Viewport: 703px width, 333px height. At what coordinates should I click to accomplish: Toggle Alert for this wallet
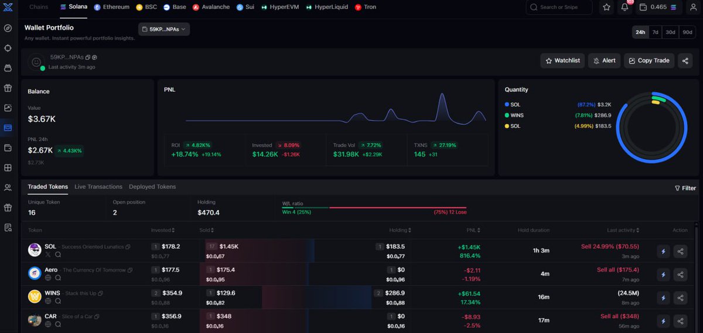[604, 60]
